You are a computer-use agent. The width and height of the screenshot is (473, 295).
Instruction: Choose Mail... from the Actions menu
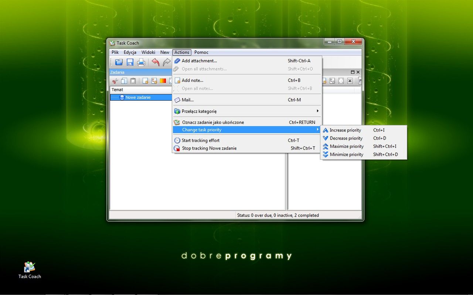click(x=247, y=100)
